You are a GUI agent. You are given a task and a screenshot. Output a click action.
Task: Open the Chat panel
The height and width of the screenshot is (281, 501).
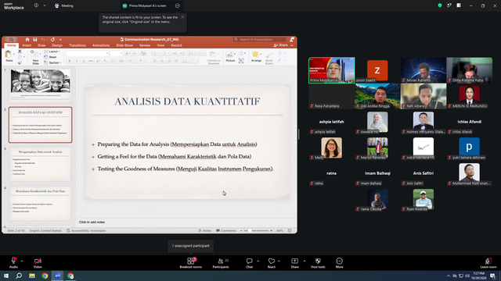[249, 263]
